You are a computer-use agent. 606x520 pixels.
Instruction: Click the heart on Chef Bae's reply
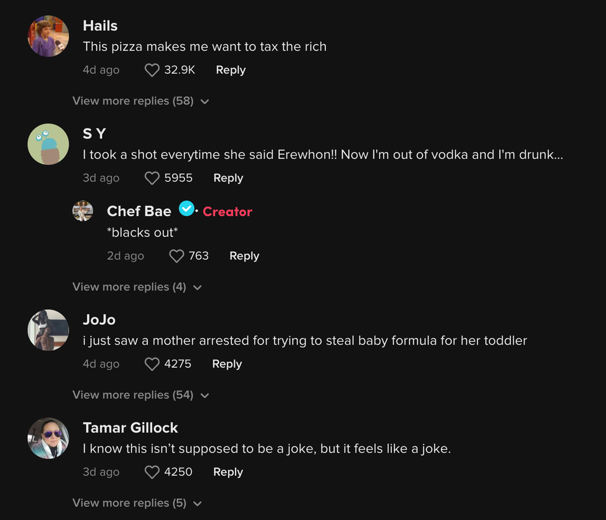point(176,255)
